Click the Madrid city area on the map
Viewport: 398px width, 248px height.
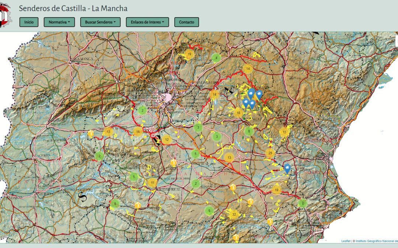168,97
